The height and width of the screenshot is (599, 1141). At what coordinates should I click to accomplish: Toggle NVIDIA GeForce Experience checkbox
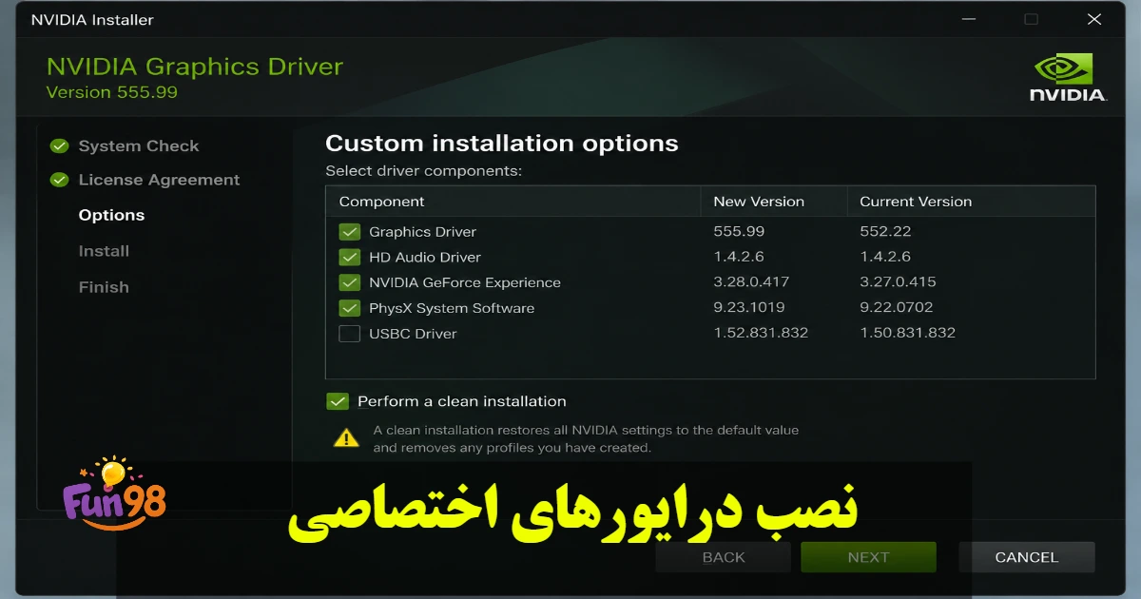[350, 283]
